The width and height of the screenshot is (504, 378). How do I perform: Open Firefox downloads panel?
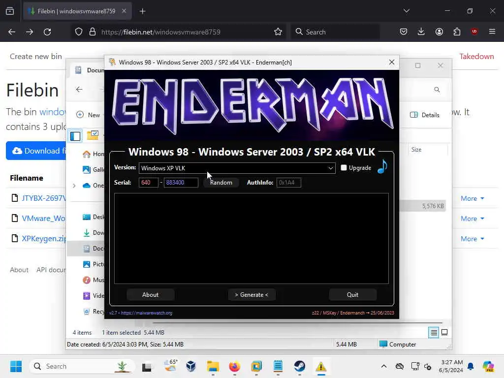pyautogui.click(x=421, y=32)
